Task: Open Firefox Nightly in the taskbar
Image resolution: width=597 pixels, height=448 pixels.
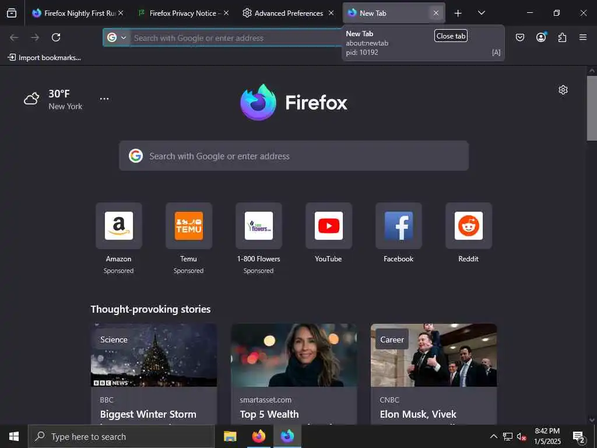Action: 287,436
